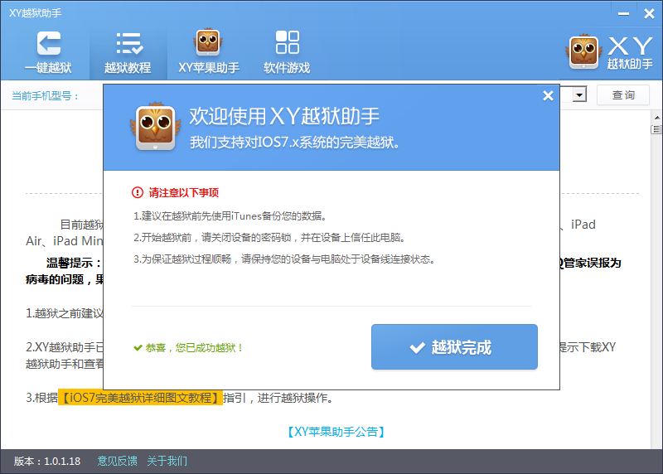
Task: Click the scrollbar thumb grip
Action: pyautogui.click(x=656, y=129)
